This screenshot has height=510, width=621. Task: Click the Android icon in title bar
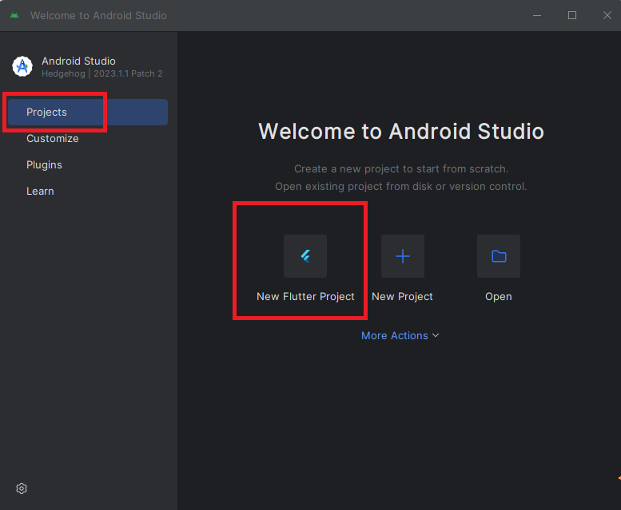(14, 15)
